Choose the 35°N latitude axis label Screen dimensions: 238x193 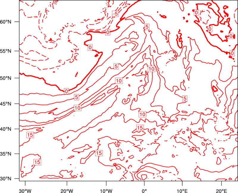coord(6,154)
